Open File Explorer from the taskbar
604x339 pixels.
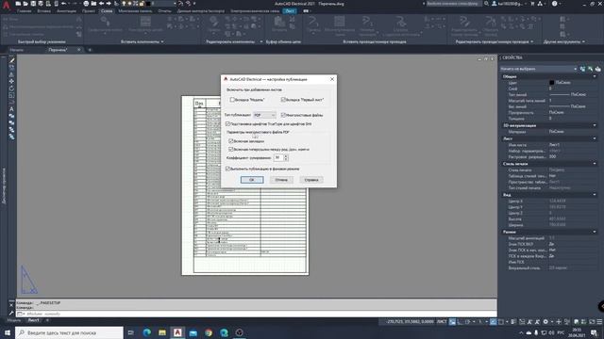pyautogui.click(x=162, y=332)
